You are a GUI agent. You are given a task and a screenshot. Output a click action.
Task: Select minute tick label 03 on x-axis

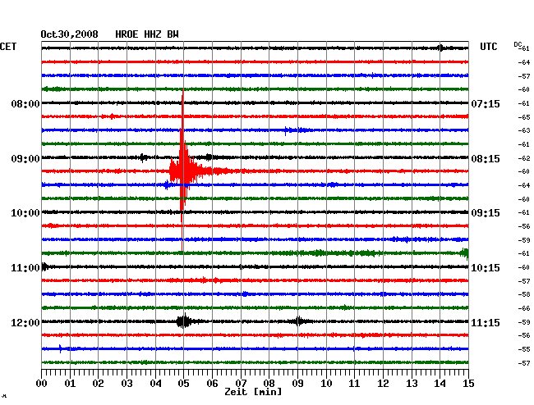pyautogui.click(x=127, y=383)
